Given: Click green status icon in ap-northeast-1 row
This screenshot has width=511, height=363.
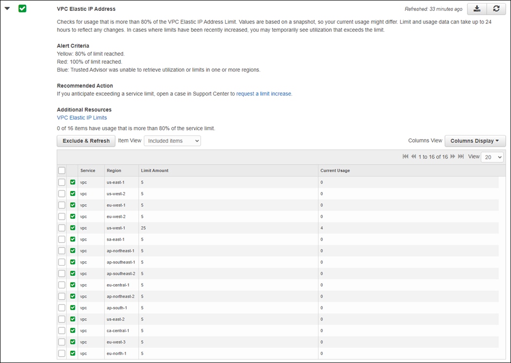Looking at the screenshot, I should pos(73,250).
